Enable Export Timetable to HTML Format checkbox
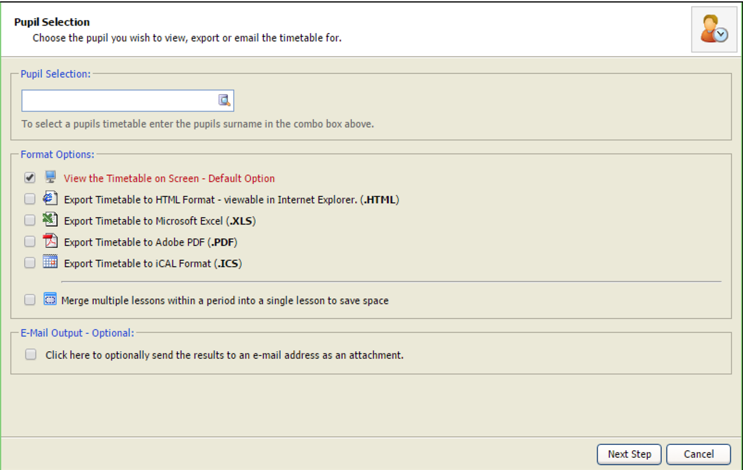 30,200
